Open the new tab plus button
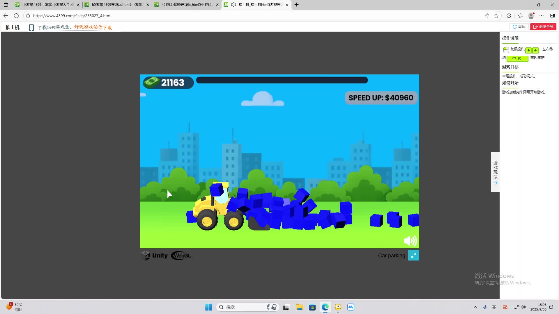 click(x=296, y=5)
